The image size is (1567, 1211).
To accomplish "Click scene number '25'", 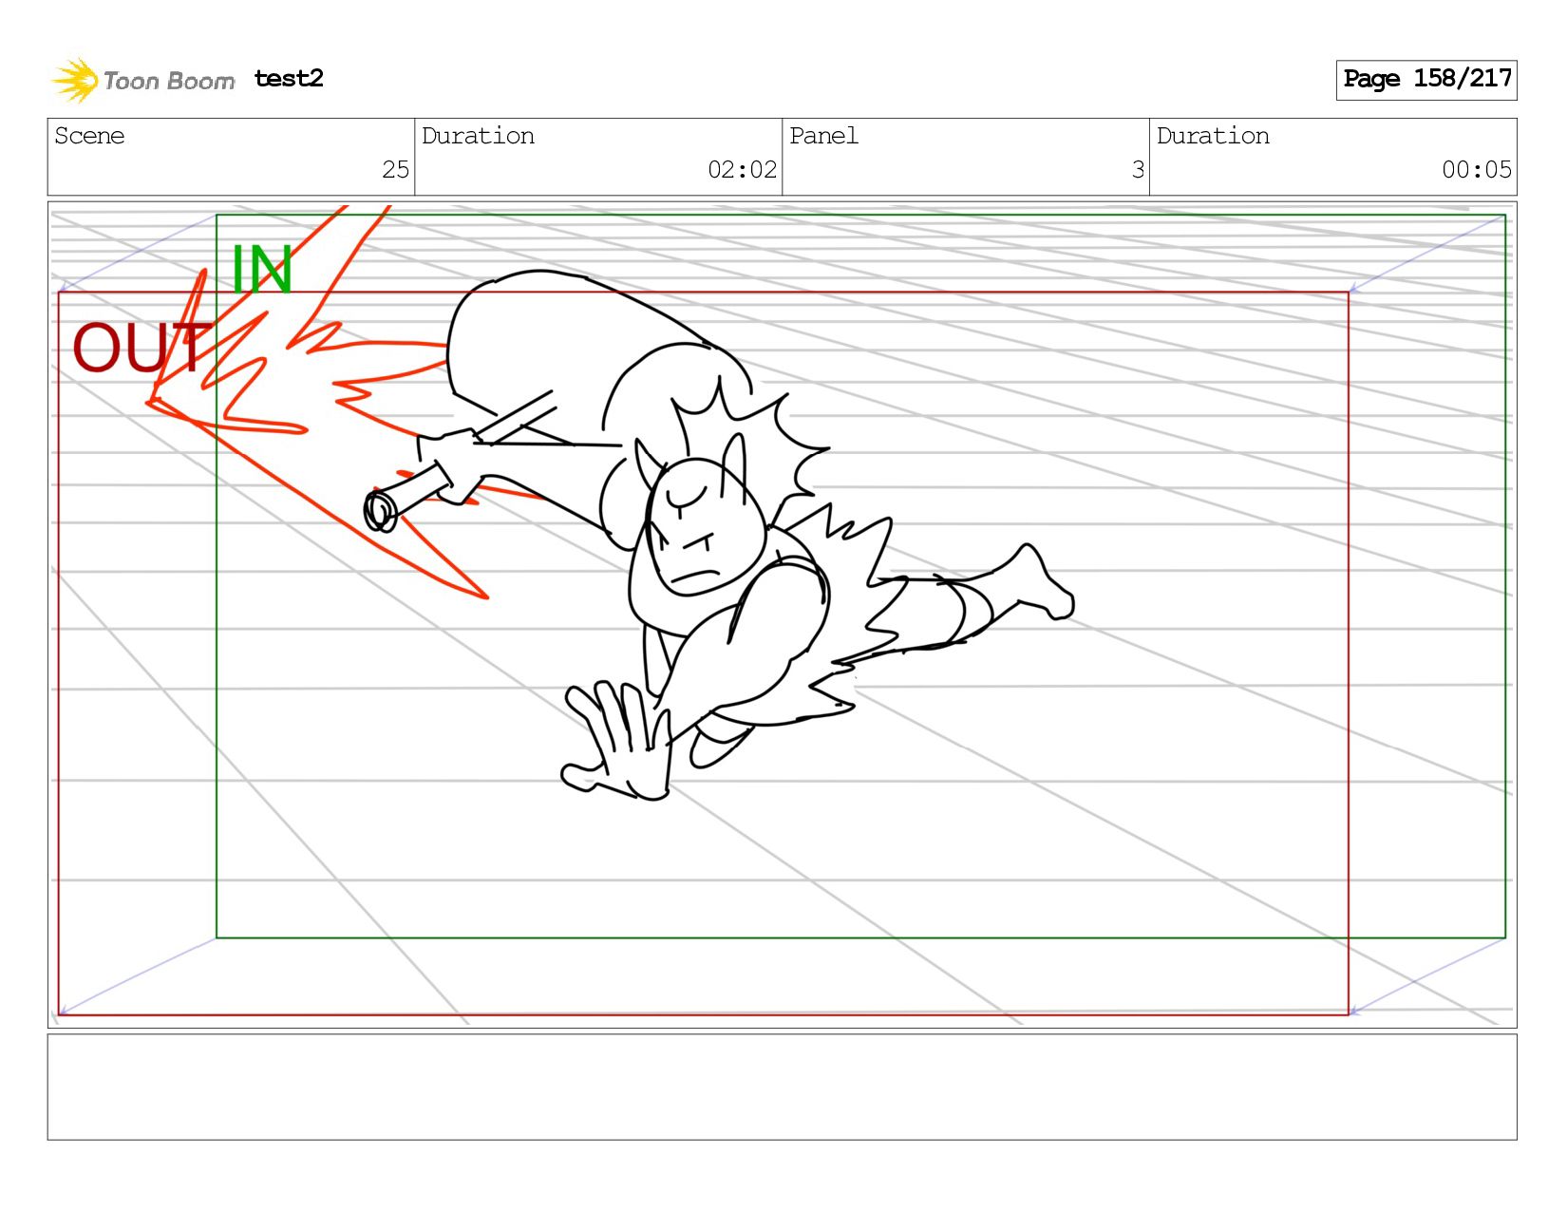I will tap(395, 170).
